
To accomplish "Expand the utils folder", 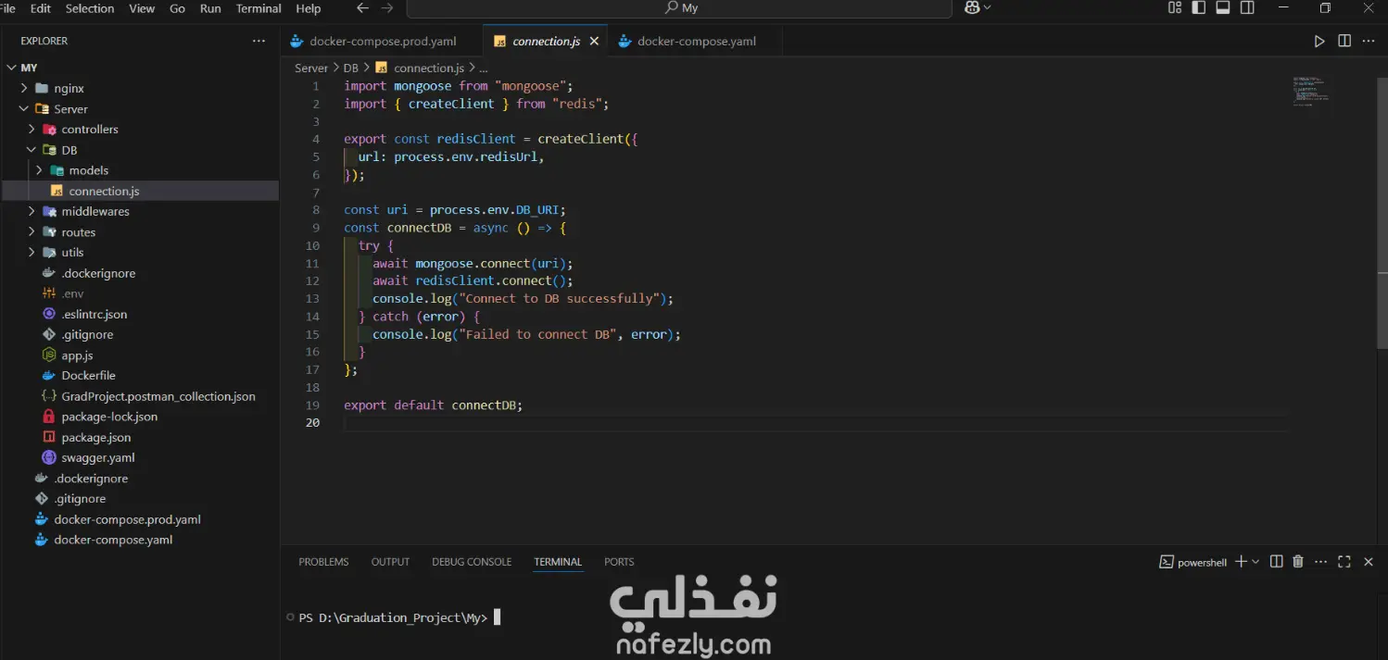I will [x=140, y=252].
